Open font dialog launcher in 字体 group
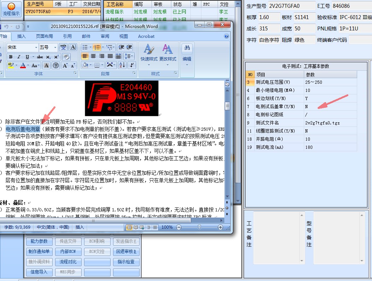This screenshot has width=372, height=281. click(75, 73)
